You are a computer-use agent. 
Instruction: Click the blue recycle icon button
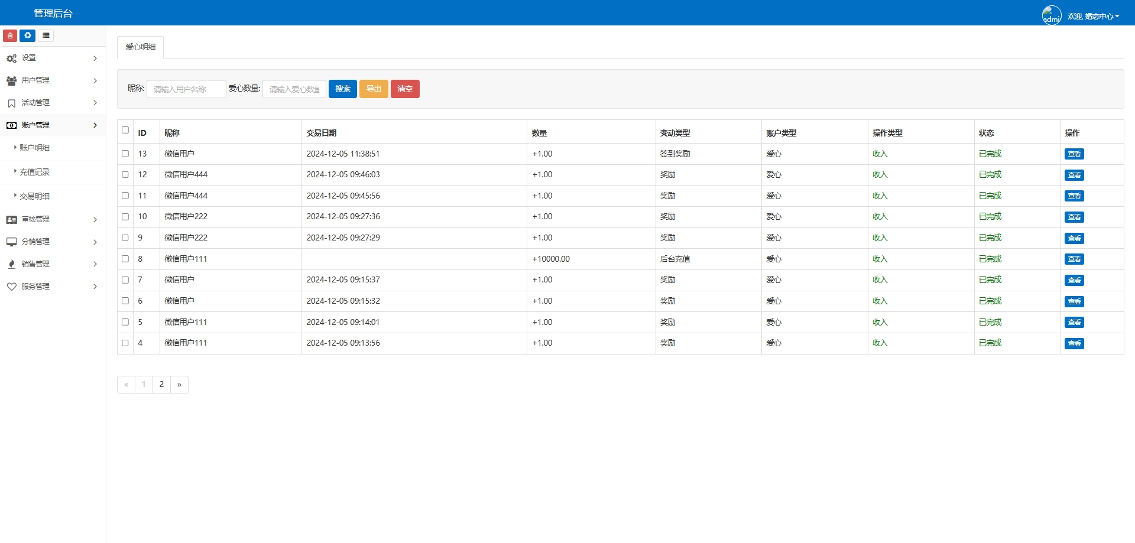[28, 35]
